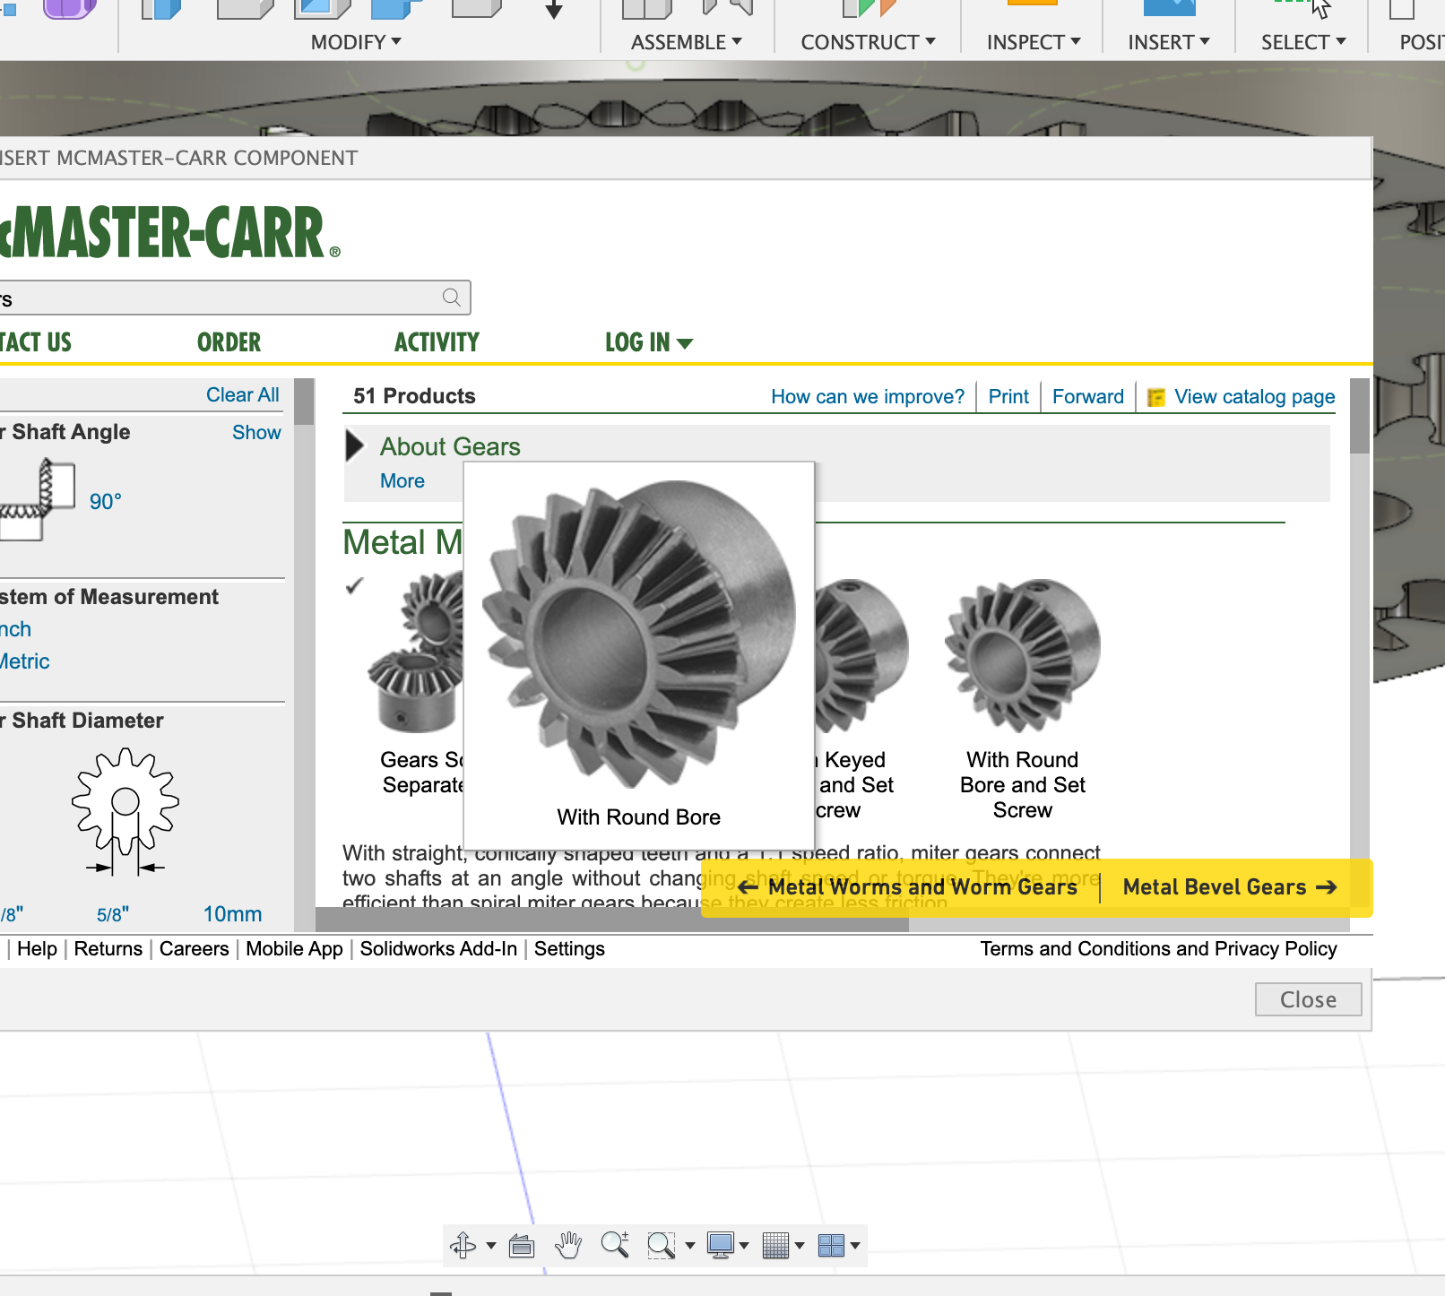
Task: Open the SELECT menu
Action: (1303, 42)
